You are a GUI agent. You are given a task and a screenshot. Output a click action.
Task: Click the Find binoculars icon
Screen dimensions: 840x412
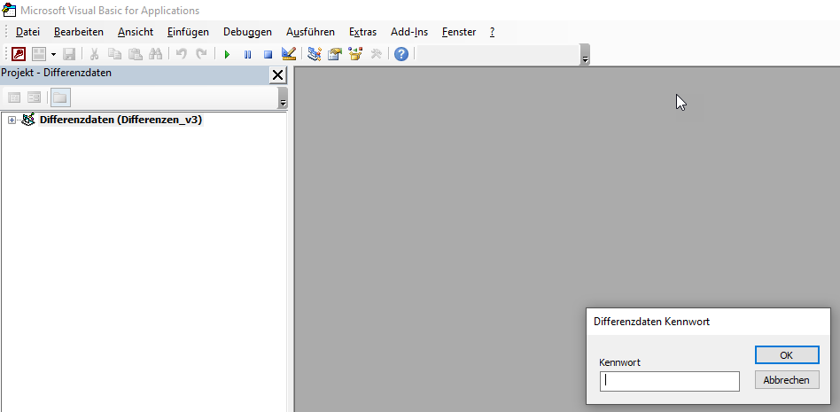pyautogui.click(x=155, y=54)
